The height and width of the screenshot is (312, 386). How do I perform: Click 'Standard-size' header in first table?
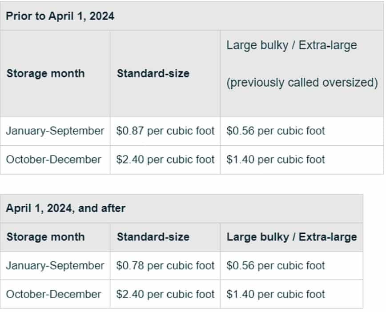pos(153,73)
